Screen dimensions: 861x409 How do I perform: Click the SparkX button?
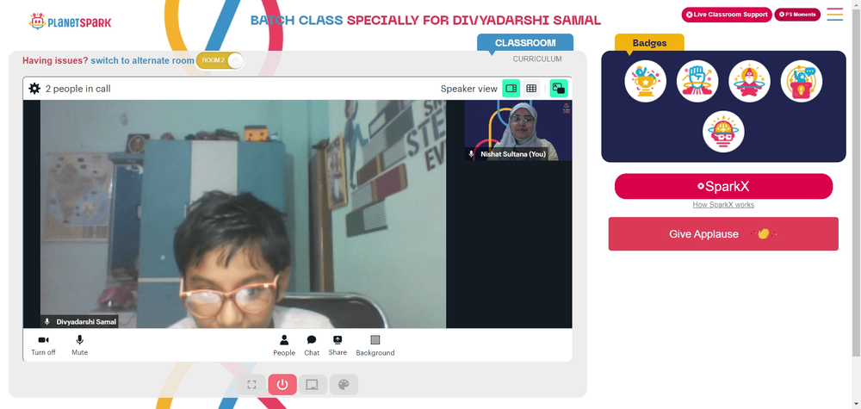pos(723,187)
